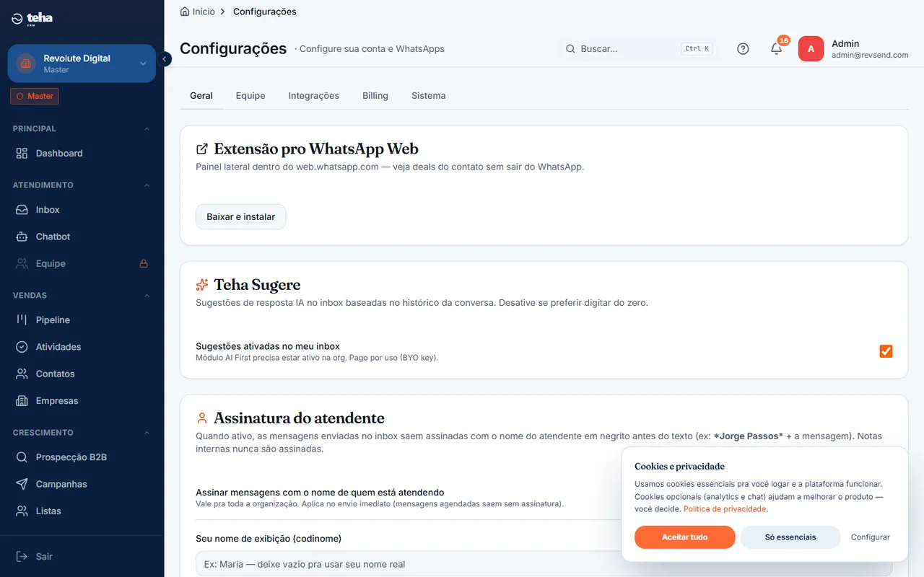Open the Sistema tab
The width and height of the screenshot is (924, 577).
429,95
